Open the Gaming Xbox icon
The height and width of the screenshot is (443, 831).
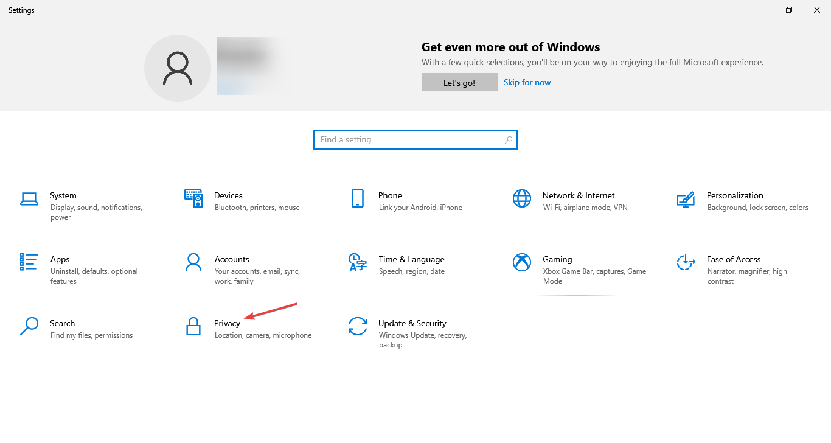[522, 262]
